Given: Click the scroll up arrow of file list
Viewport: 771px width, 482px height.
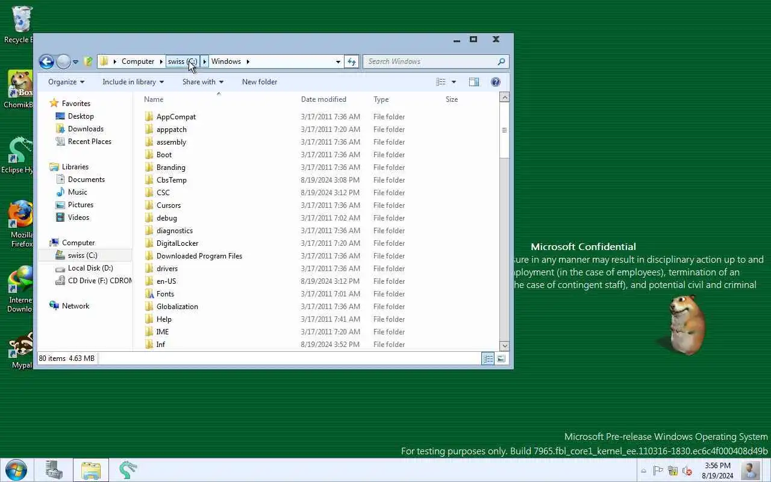Looking at the screenshot, I should 505,97.
